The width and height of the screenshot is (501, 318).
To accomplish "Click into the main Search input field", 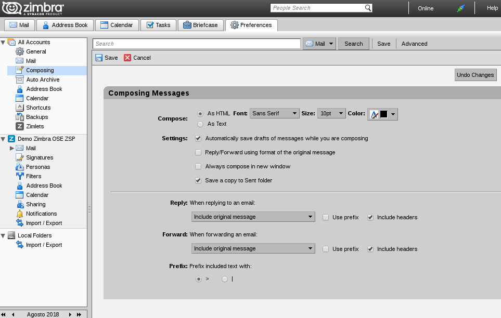I will coord(197,44).
